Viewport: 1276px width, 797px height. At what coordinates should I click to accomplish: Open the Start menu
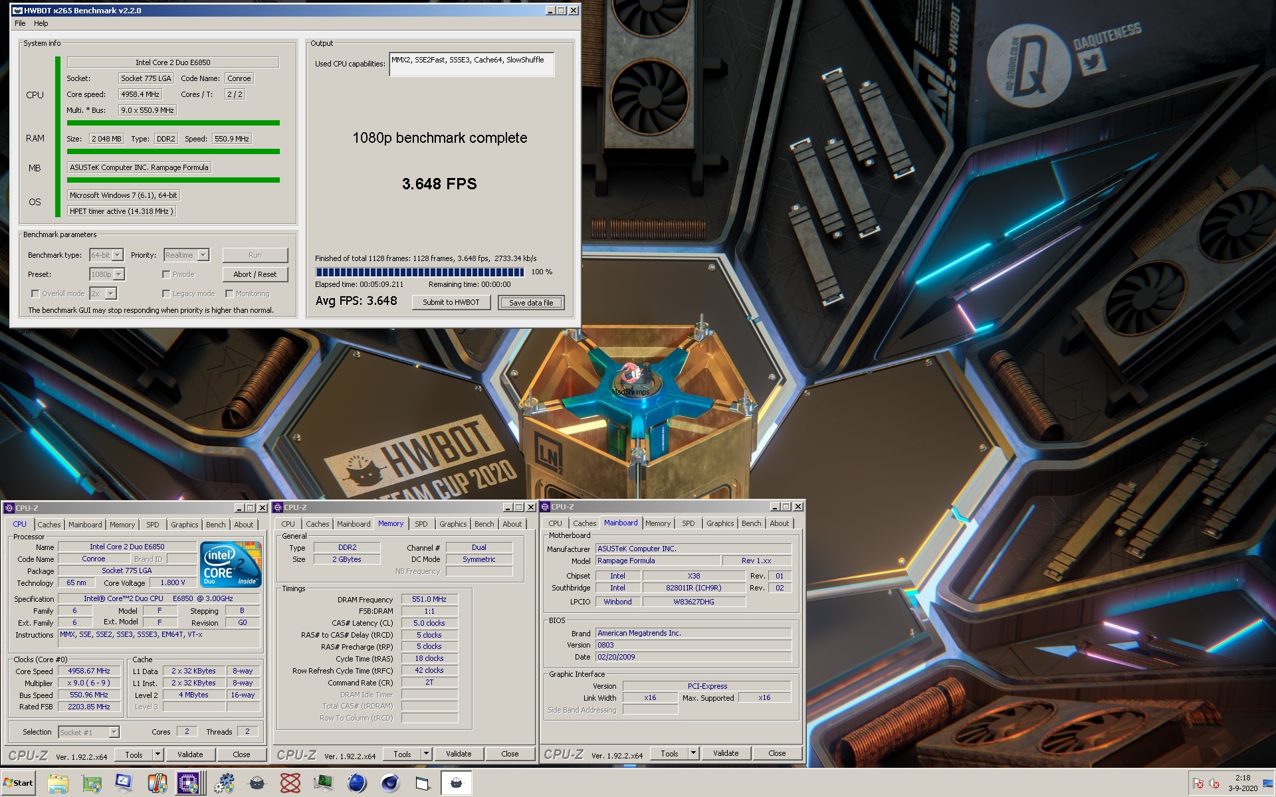18,783
